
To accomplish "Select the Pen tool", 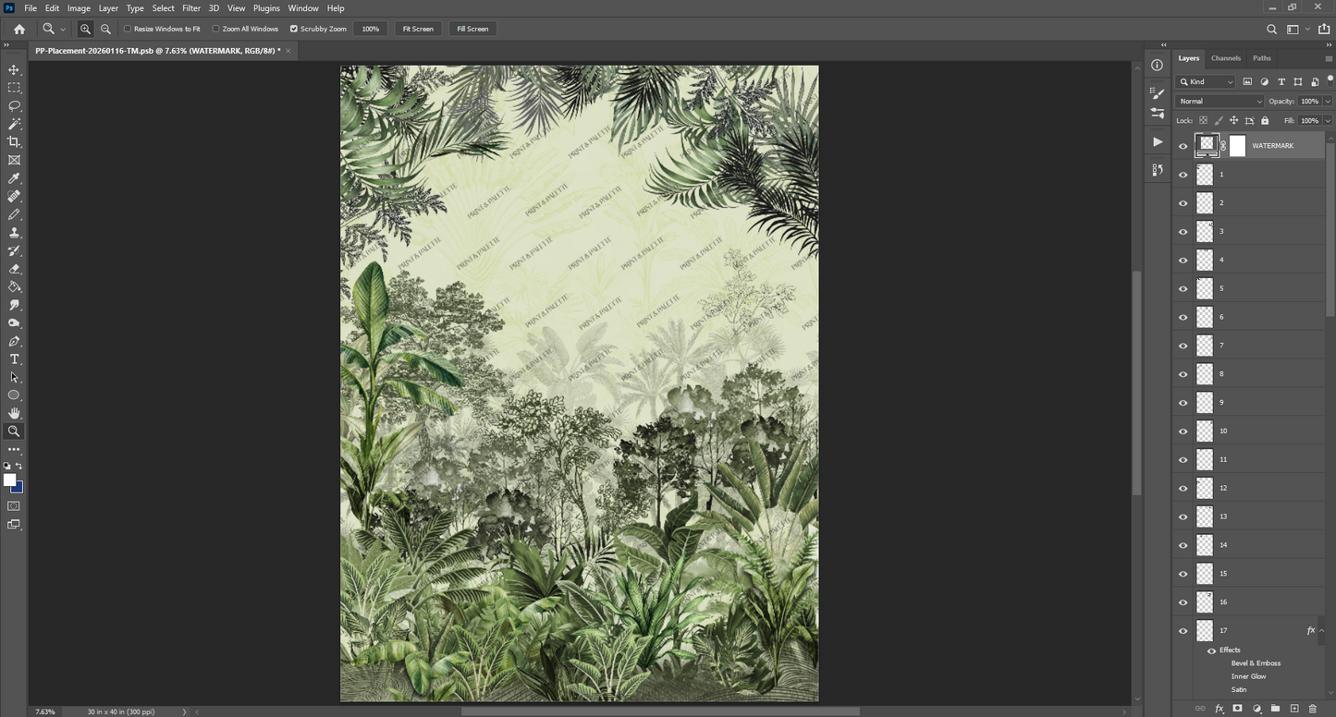I will (x=14, y=341).
